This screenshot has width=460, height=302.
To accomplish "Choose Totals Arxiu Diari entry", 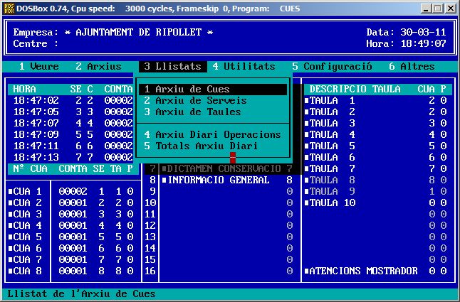I will click(201, 146).
